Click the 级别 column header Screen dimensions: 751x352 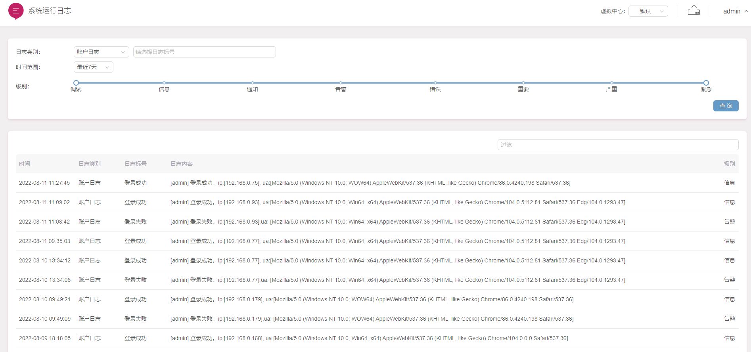click(730, 164)
